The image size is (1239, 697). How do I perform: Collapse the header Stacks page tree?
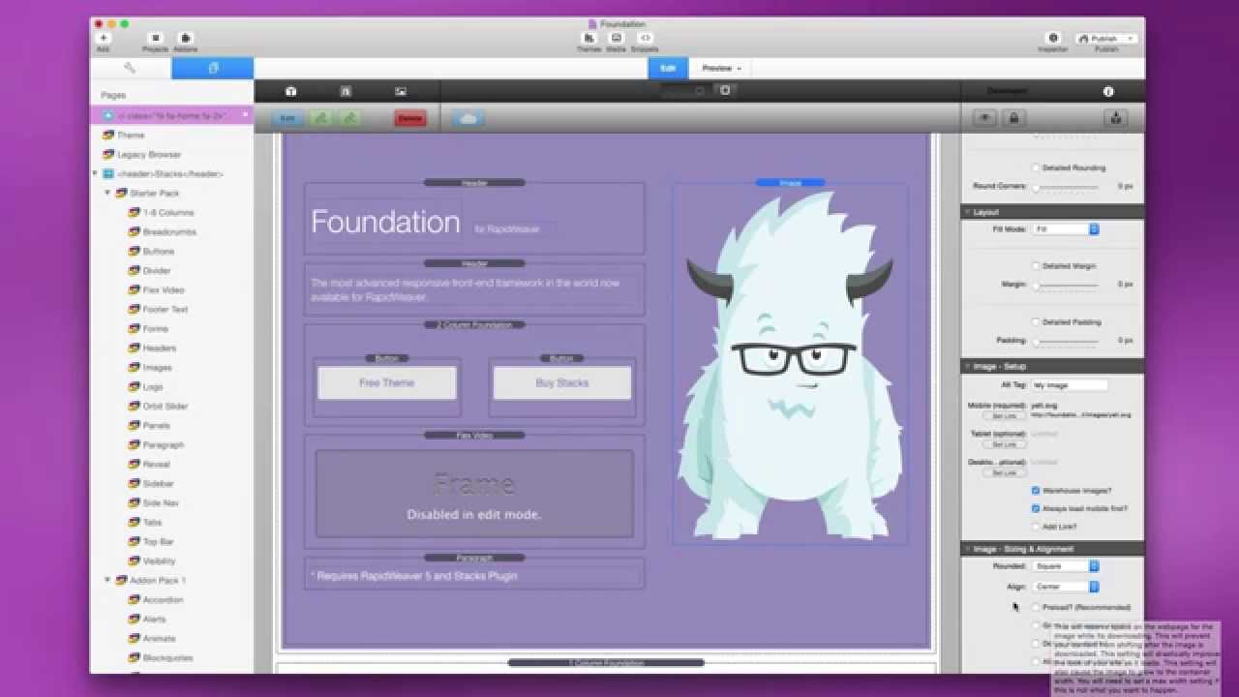[x=95, y=173]
